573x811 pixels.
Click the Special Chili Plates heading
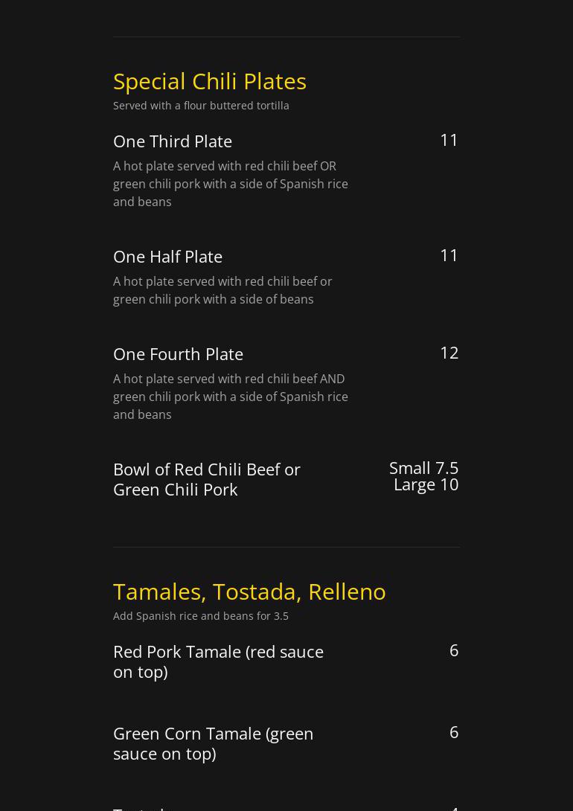coord(209,81)
